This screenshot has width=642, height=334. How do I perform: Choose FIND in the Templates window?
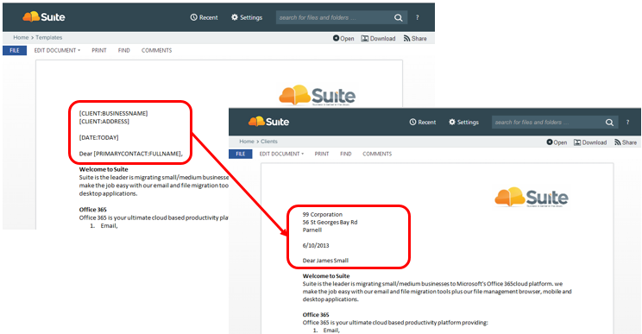(124, 50)
